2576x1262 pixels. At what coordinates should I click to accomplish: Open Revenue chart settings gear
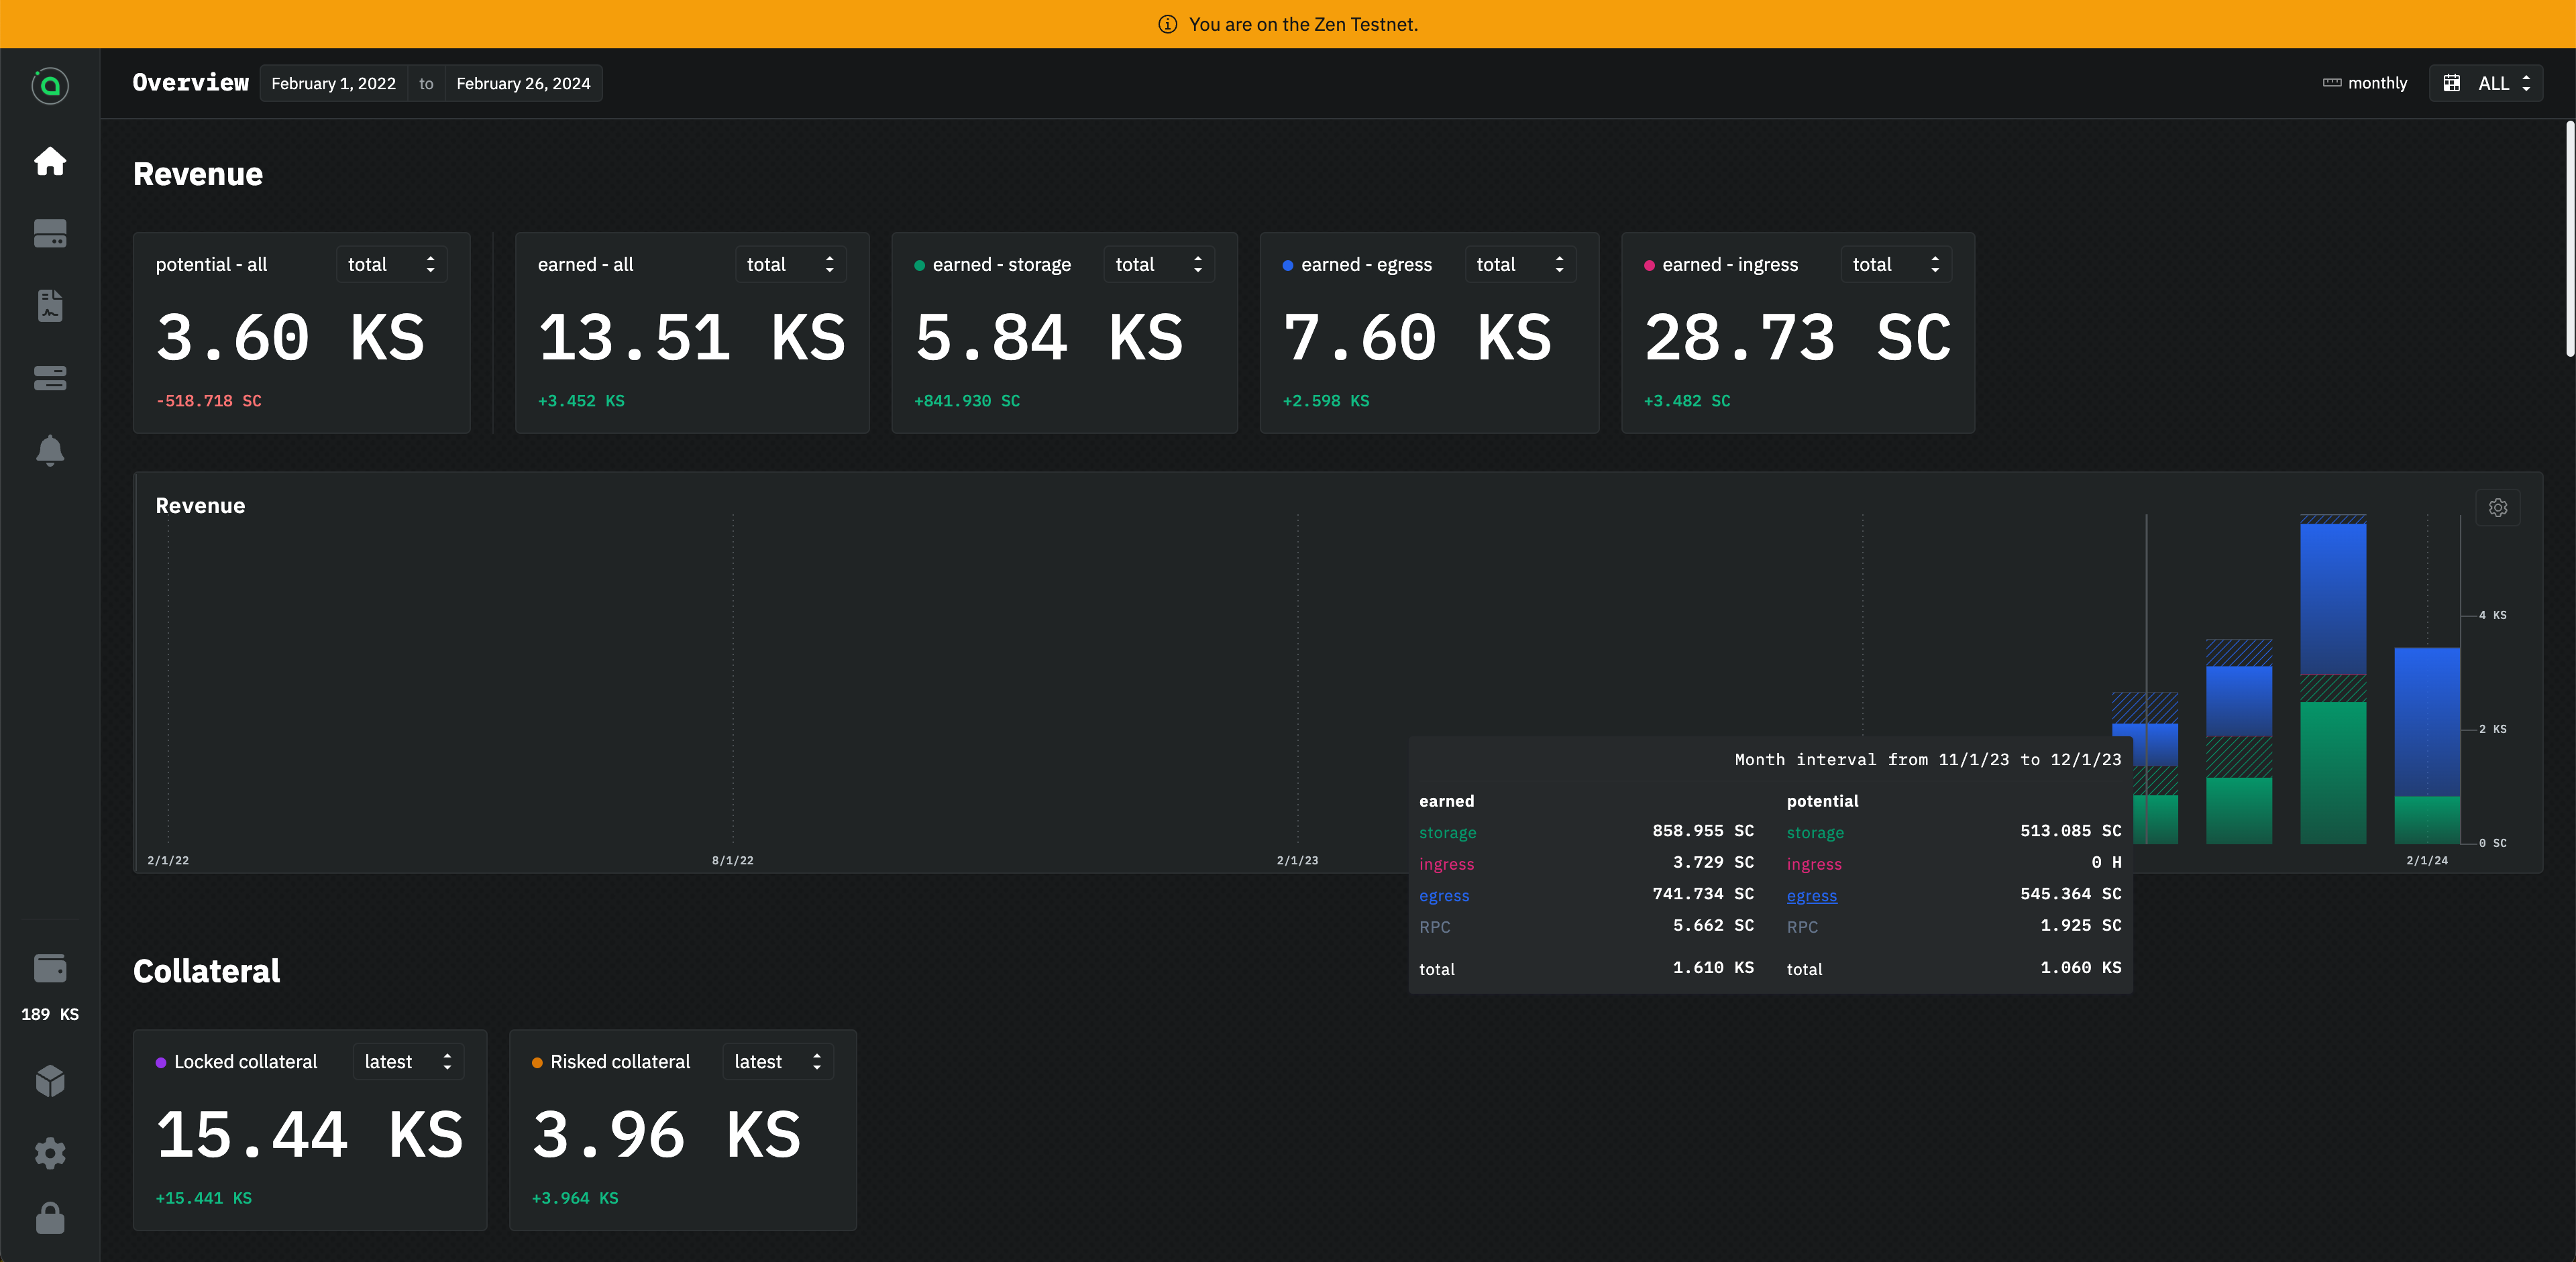click(2498, 508)
